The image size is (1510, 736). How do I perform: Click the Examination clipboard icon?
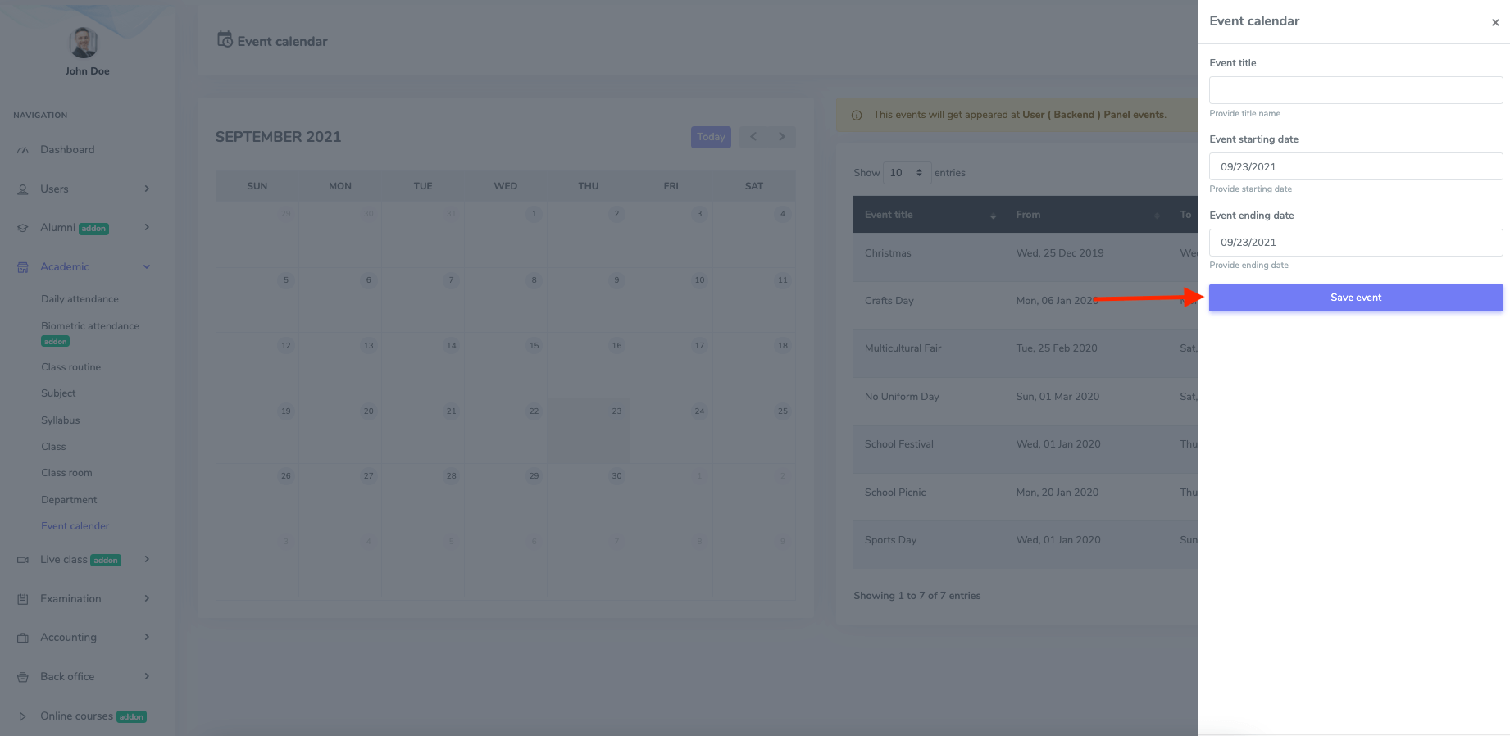[x=23, y=599]
